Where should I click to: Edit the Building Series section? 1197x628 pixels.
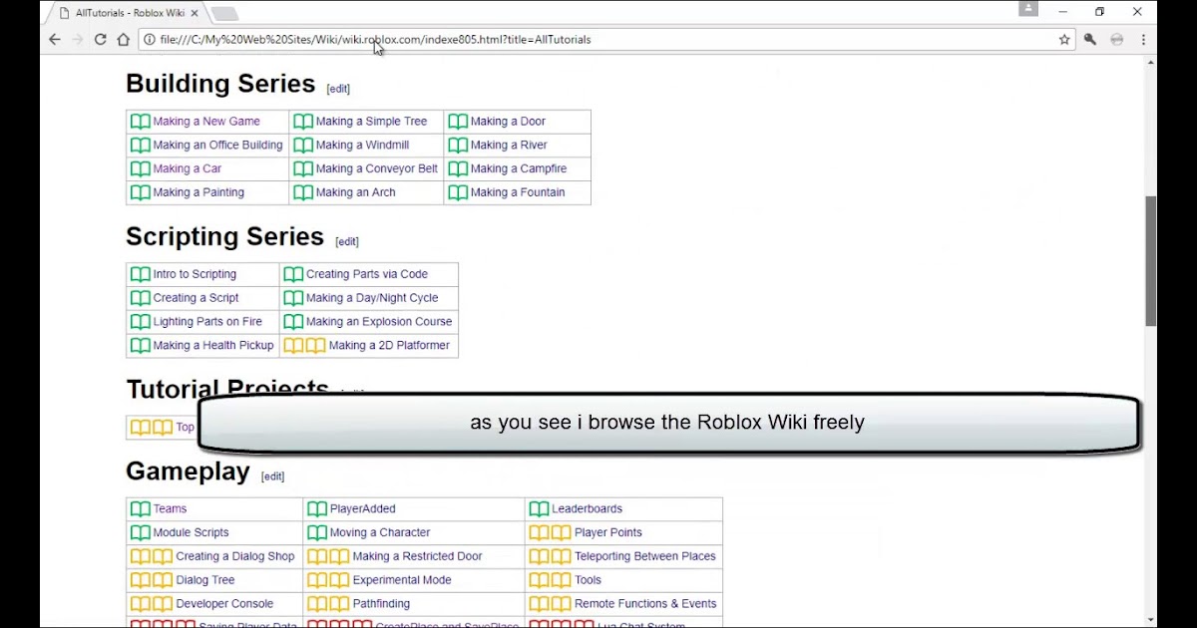click(338, 89)
